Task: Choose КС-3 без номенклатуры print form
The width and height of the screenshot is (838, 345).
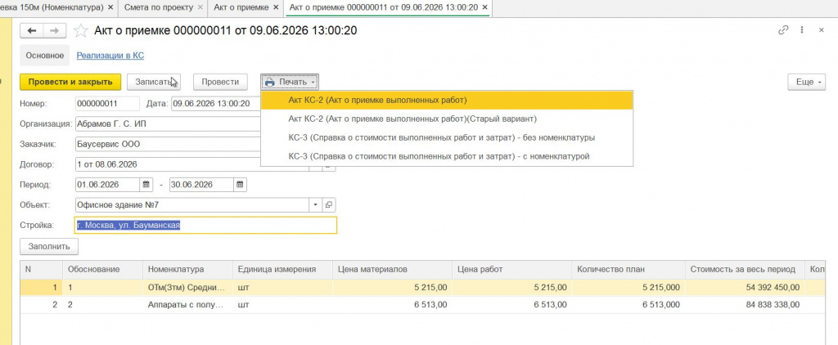Action: coord(447,138)
